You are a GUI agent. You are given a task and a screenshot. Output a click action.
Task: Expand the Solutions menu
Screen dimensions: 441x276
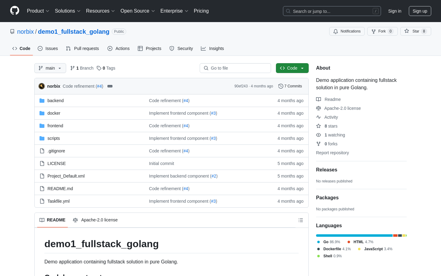(x=68, y=11)
